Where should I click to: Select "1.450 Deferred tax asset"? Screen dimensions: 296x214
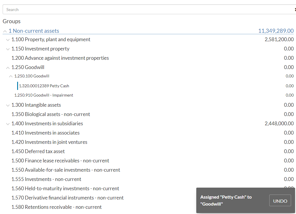[x=38, y=151]
